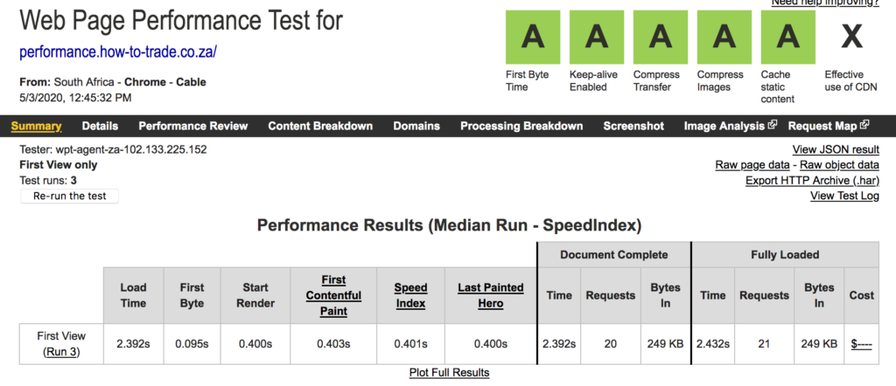Switch to the Performance Review tab
Screen dimensions: 896x386
(193, 126)
